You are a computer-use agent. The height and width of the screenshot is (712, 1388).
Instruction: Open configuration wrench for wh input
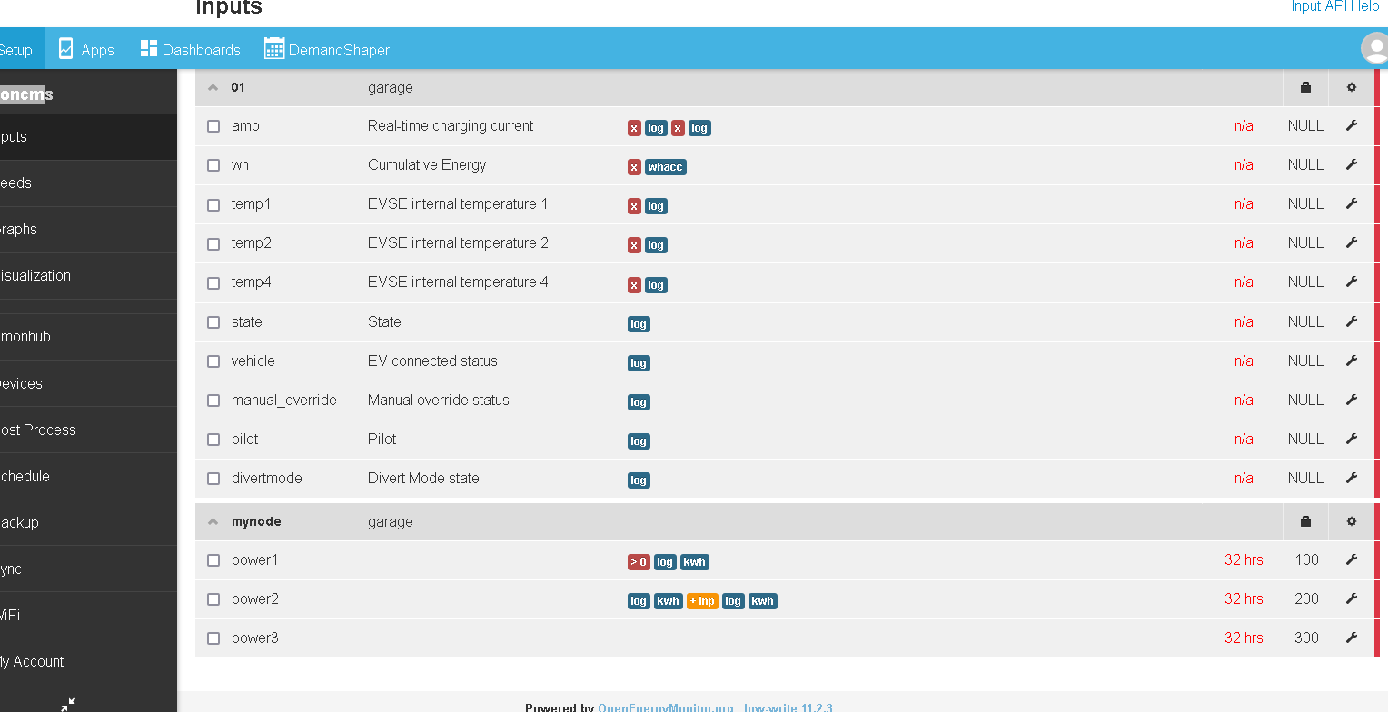pos(1352,165)
